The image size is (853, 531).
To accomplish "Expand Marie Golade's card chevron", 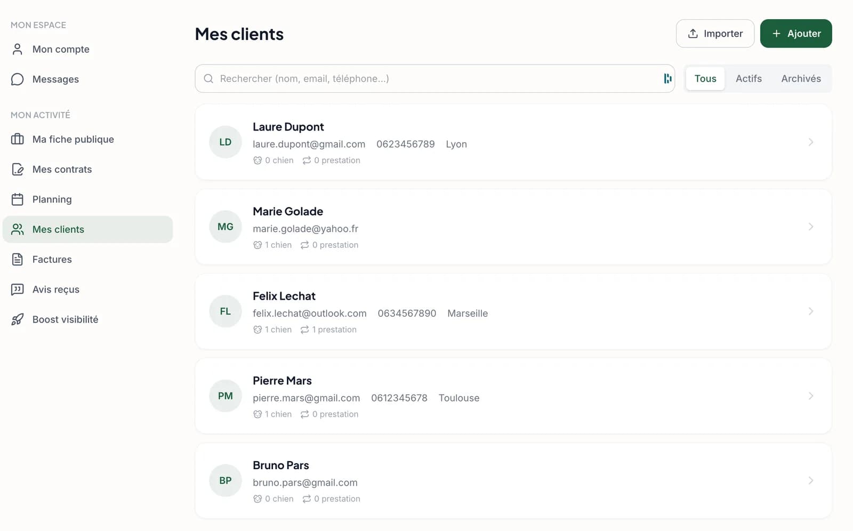I will point(810,227).
